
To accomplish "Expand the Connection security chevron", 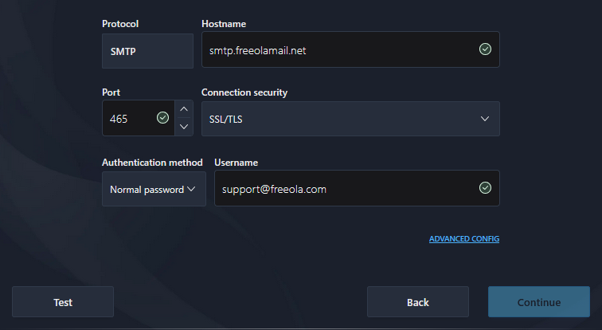I will click(x=485, y=119).
